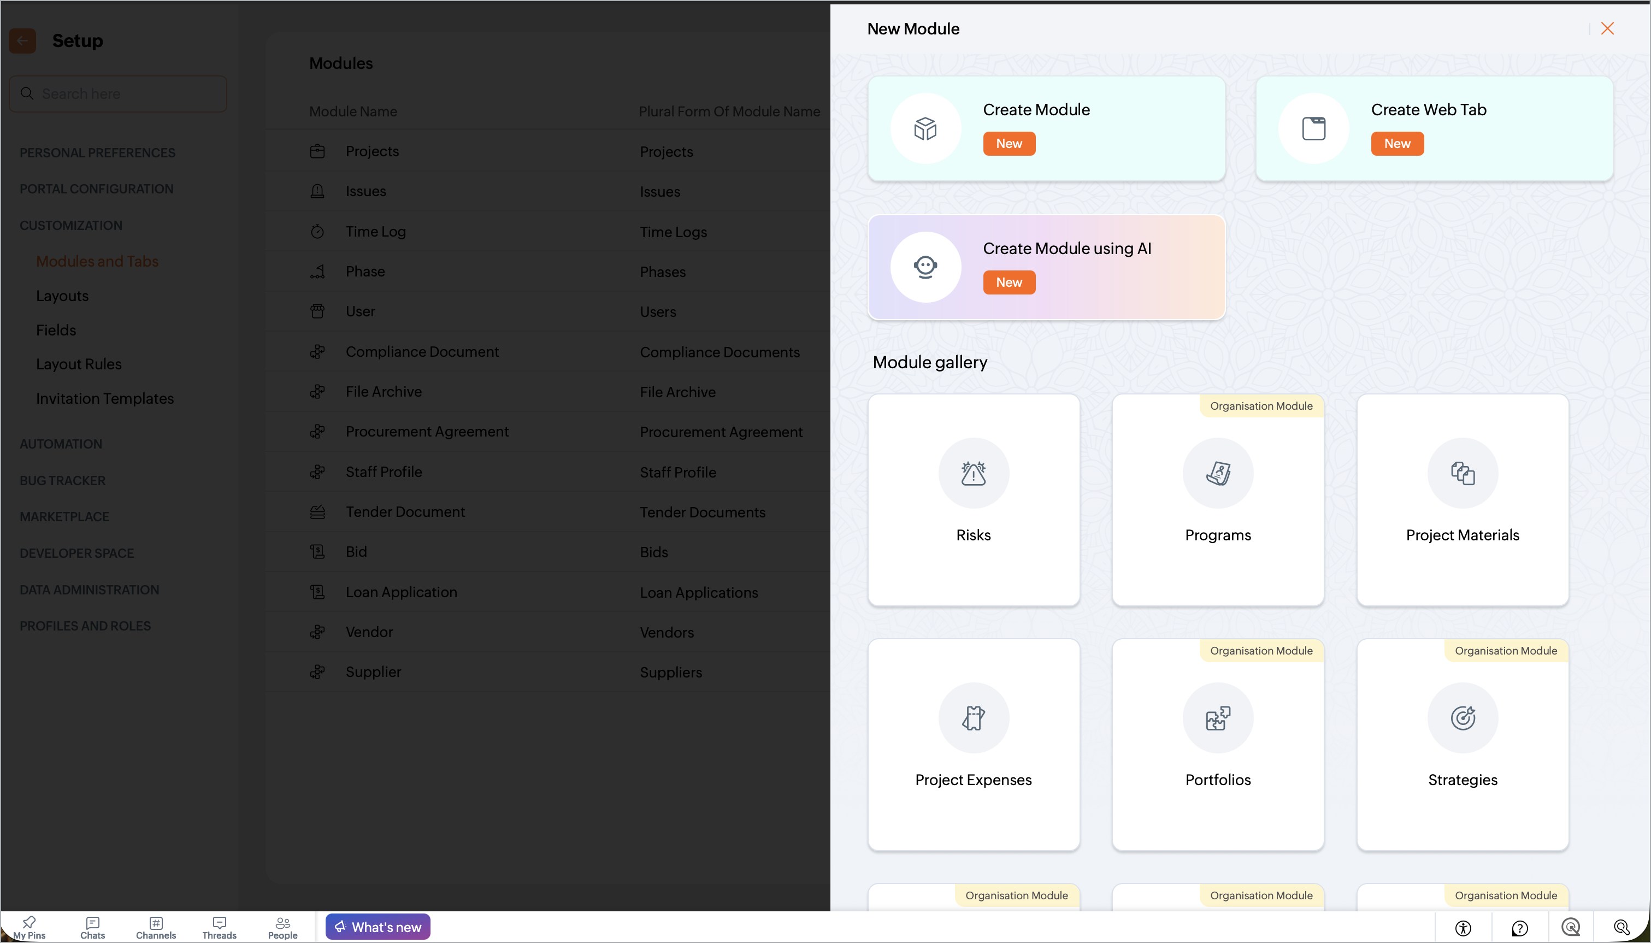Select the Risks warning icon in gallery
1651x943 pixels.
(973, 474)
